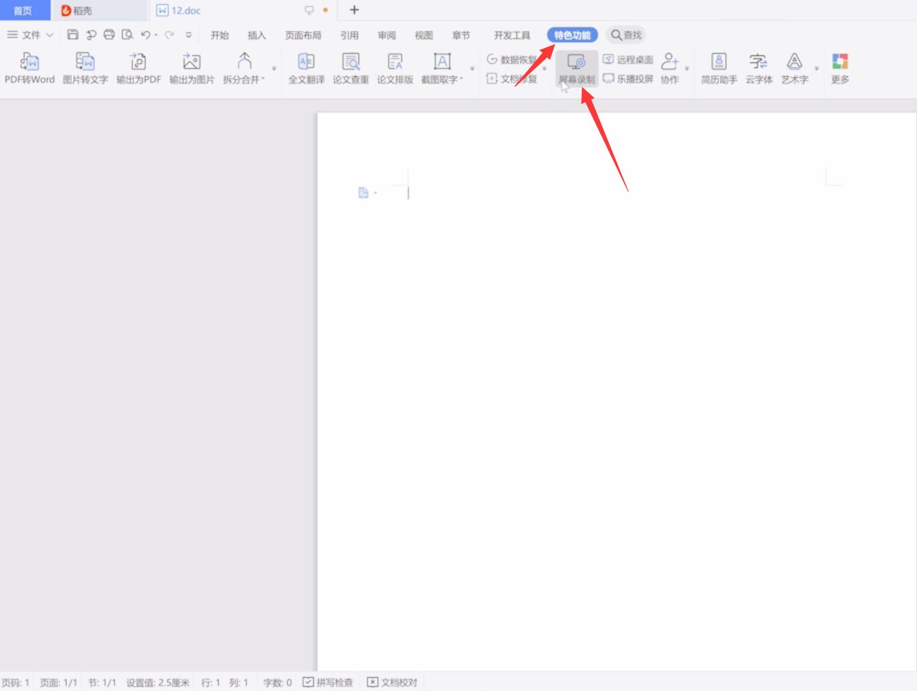This screenshot has width=917, height=691.
Task: Open 乐播投屏 screen casting
Action: click(628, 79)
